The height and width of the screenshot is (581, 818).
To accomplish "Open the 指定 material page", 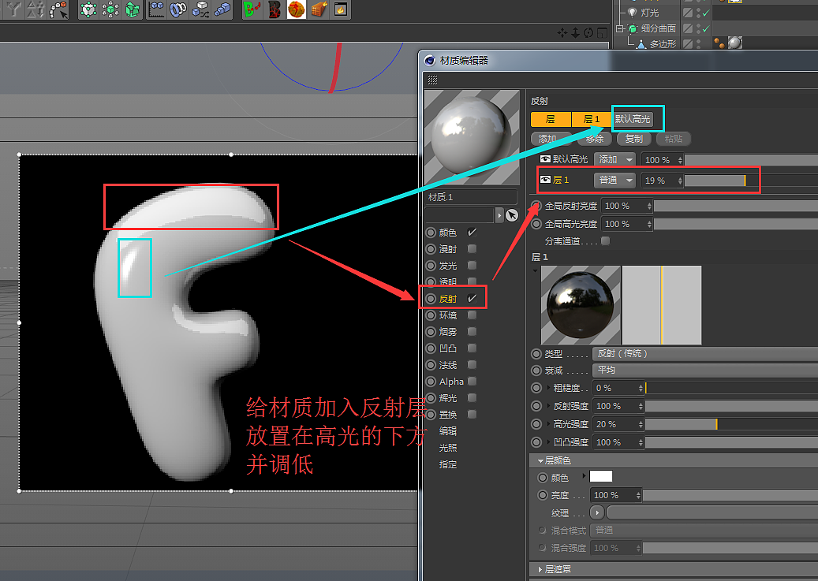I will (447, 464).
